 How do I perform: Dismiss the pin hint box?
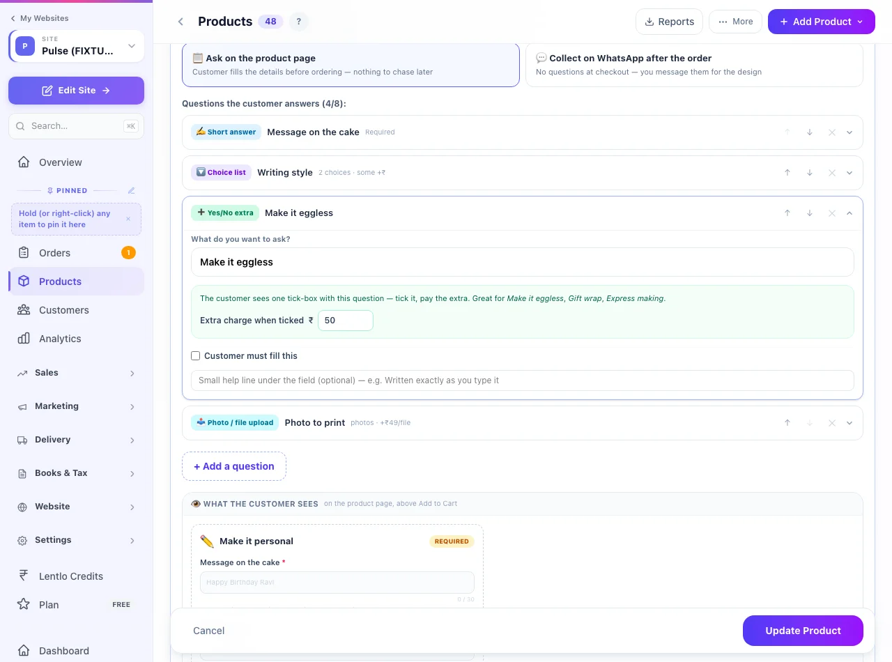(x=128, y=219)
